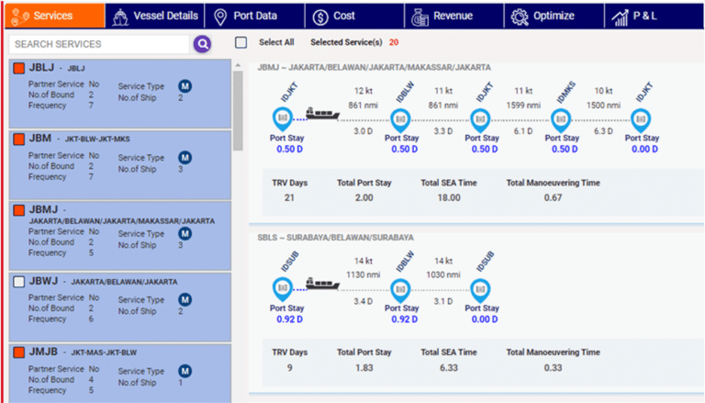The image size is (705, 403).
Task: Select the IDMKS port marker icon
Action: coord(561,118)
